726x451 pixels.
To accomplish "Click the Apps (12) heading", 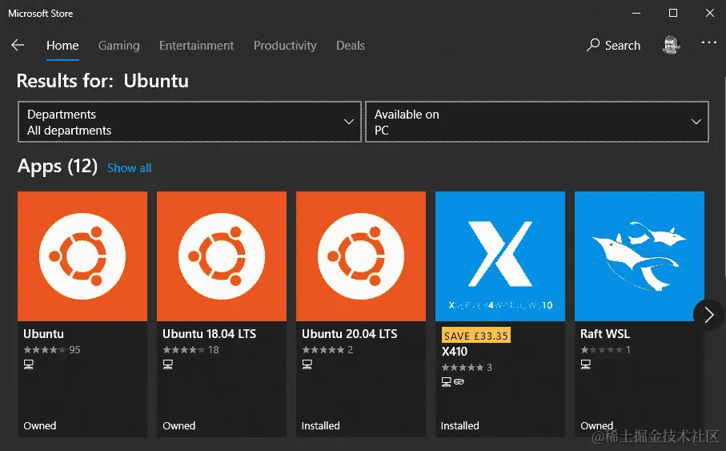I will (x=58, y=166).
